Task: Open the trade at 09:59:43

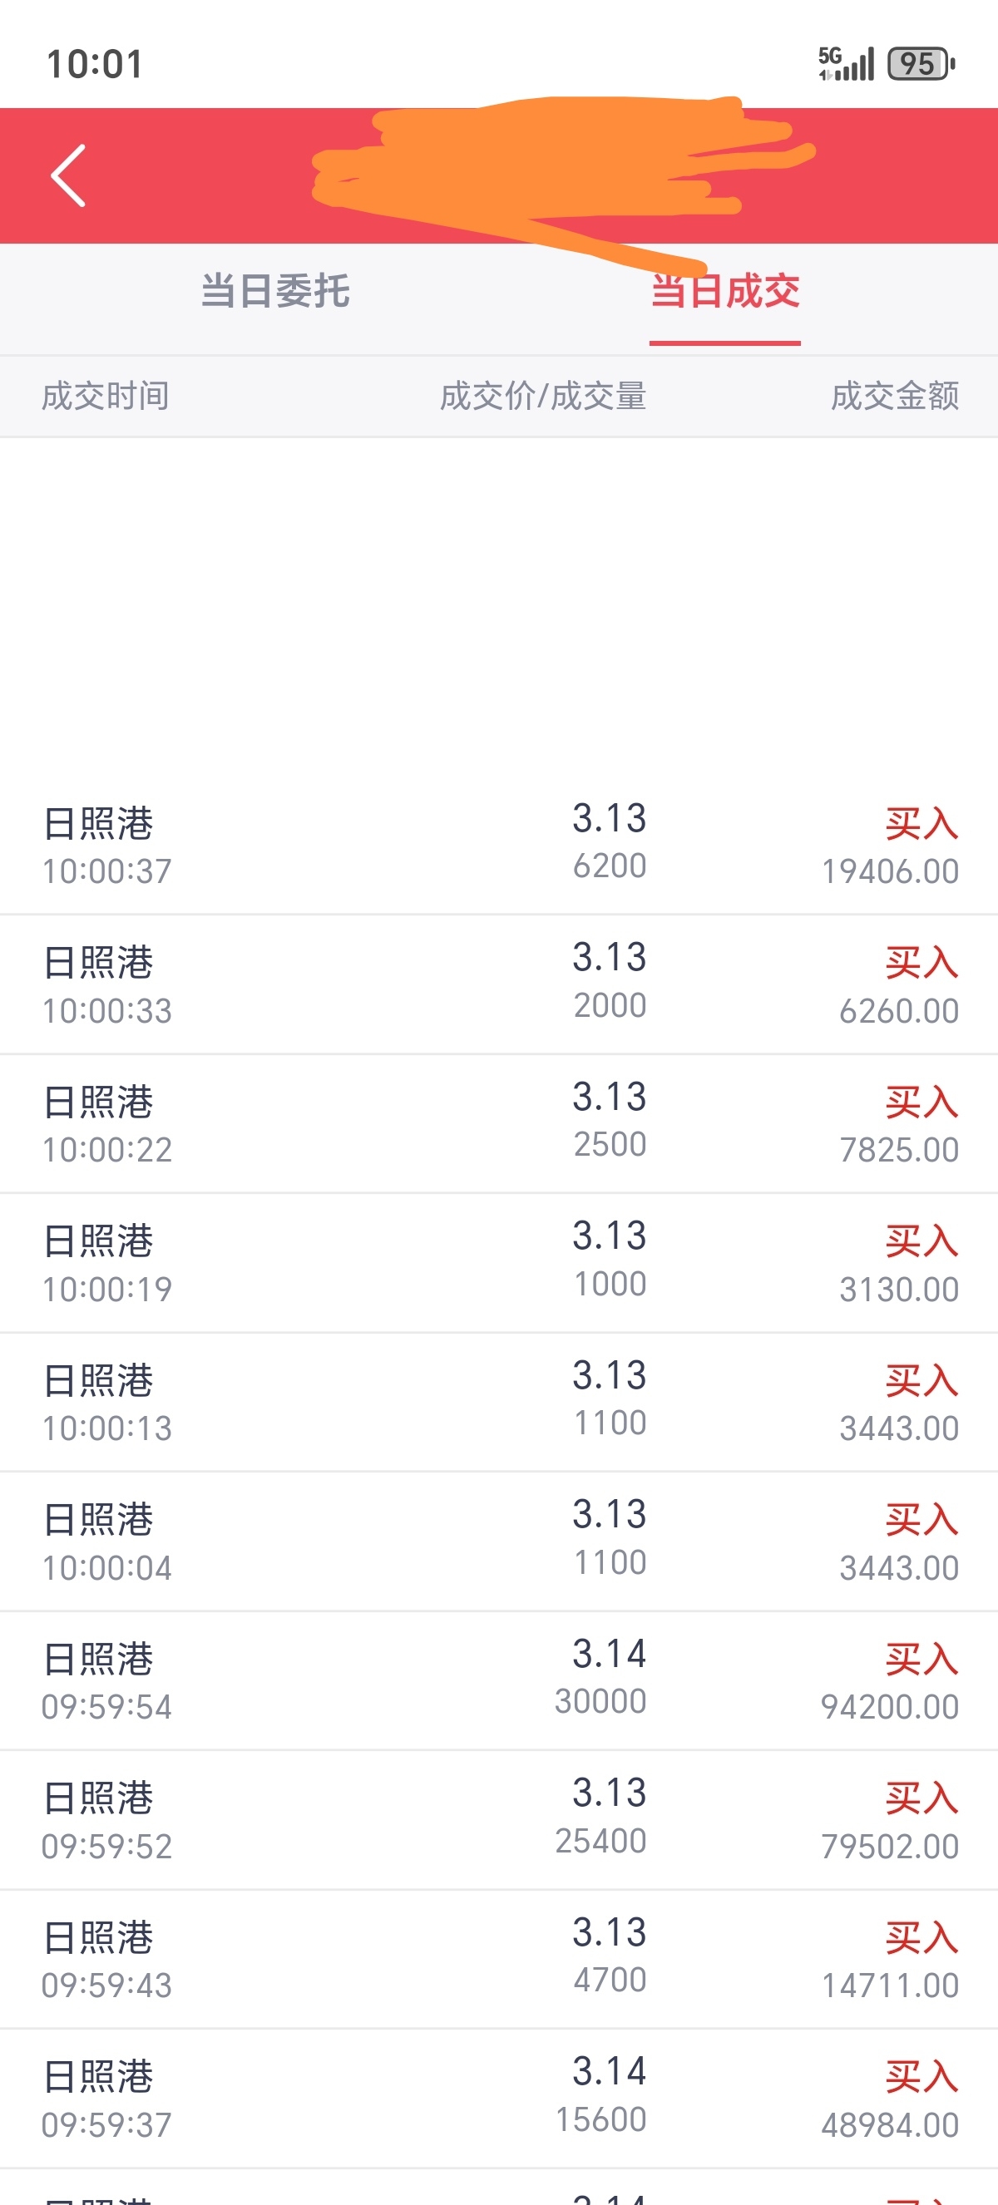Action: pyautogui.click(x=499, y=1960)
